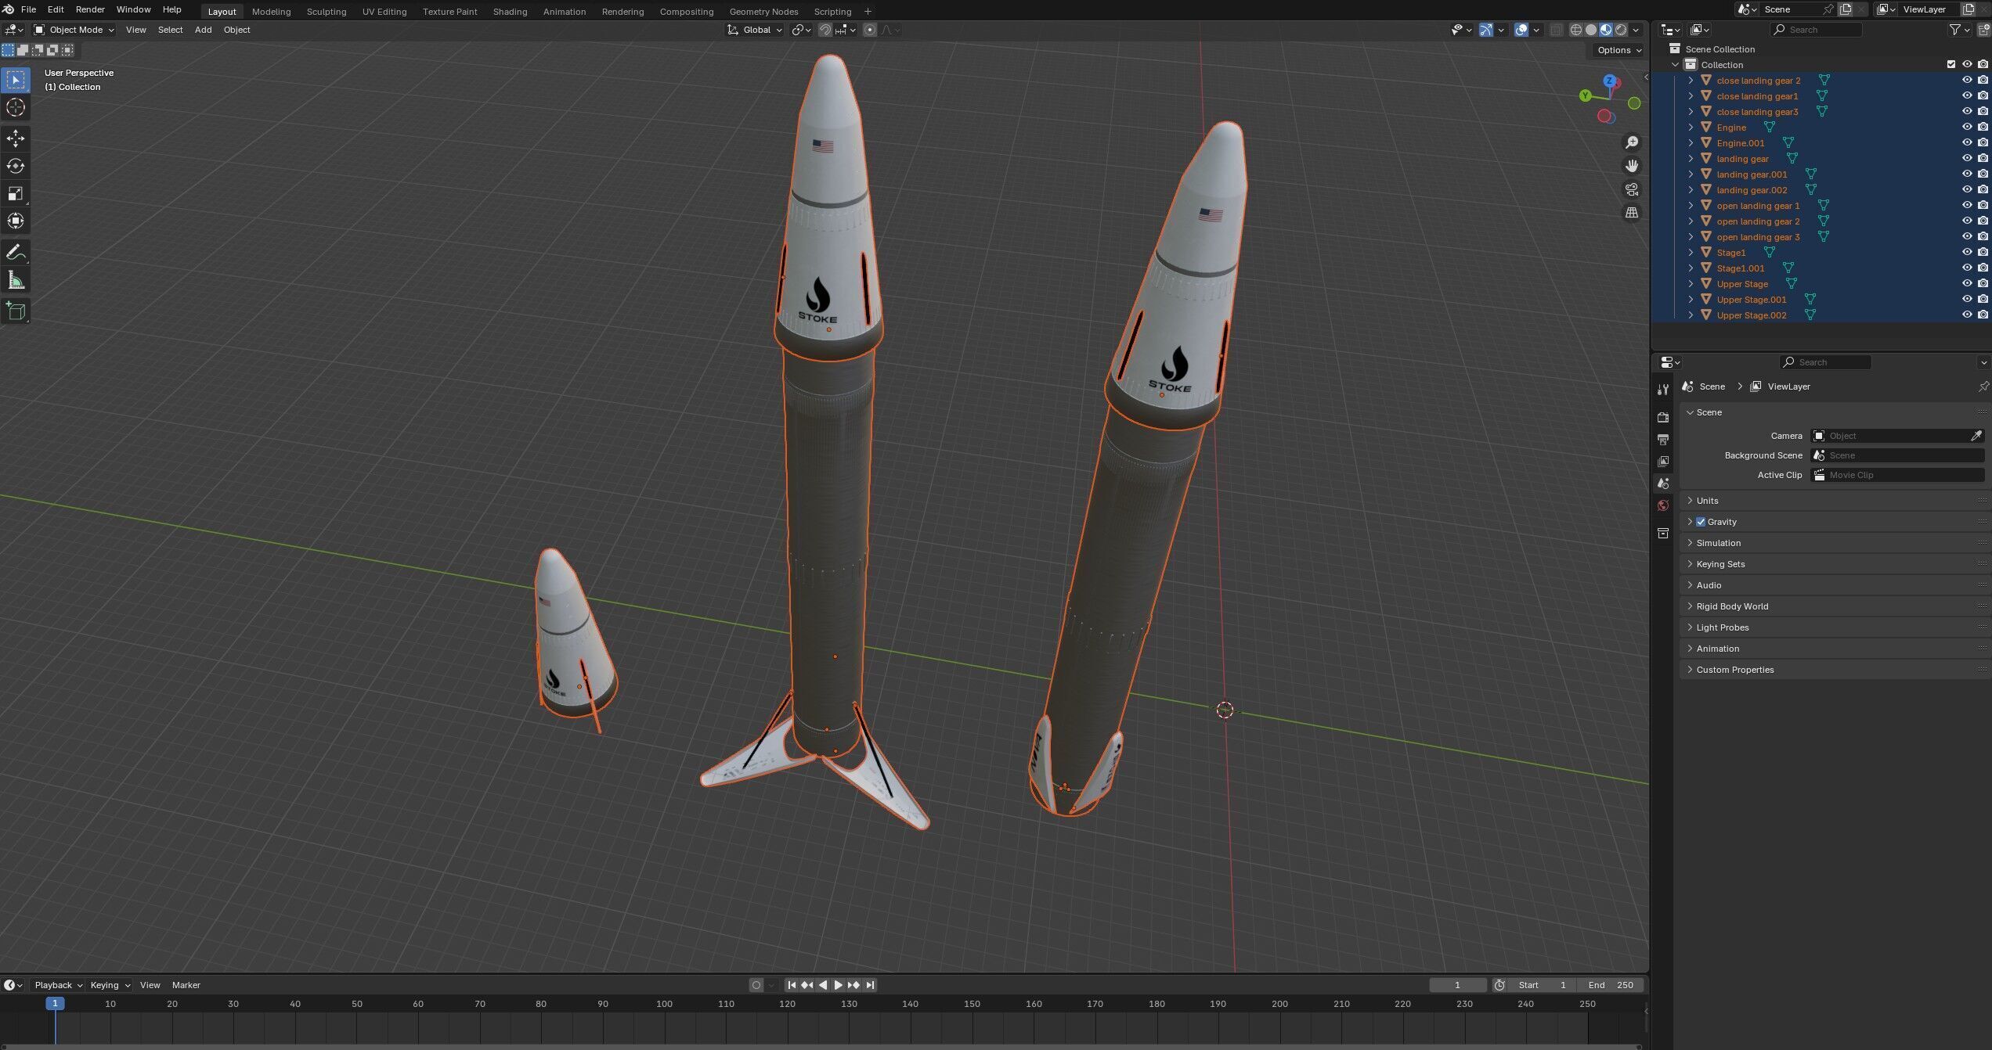The height and width of the screenshot is (1050, 1992).
Task: Hide the Stage1 object in outliner
Action: tap(1966, 252)
